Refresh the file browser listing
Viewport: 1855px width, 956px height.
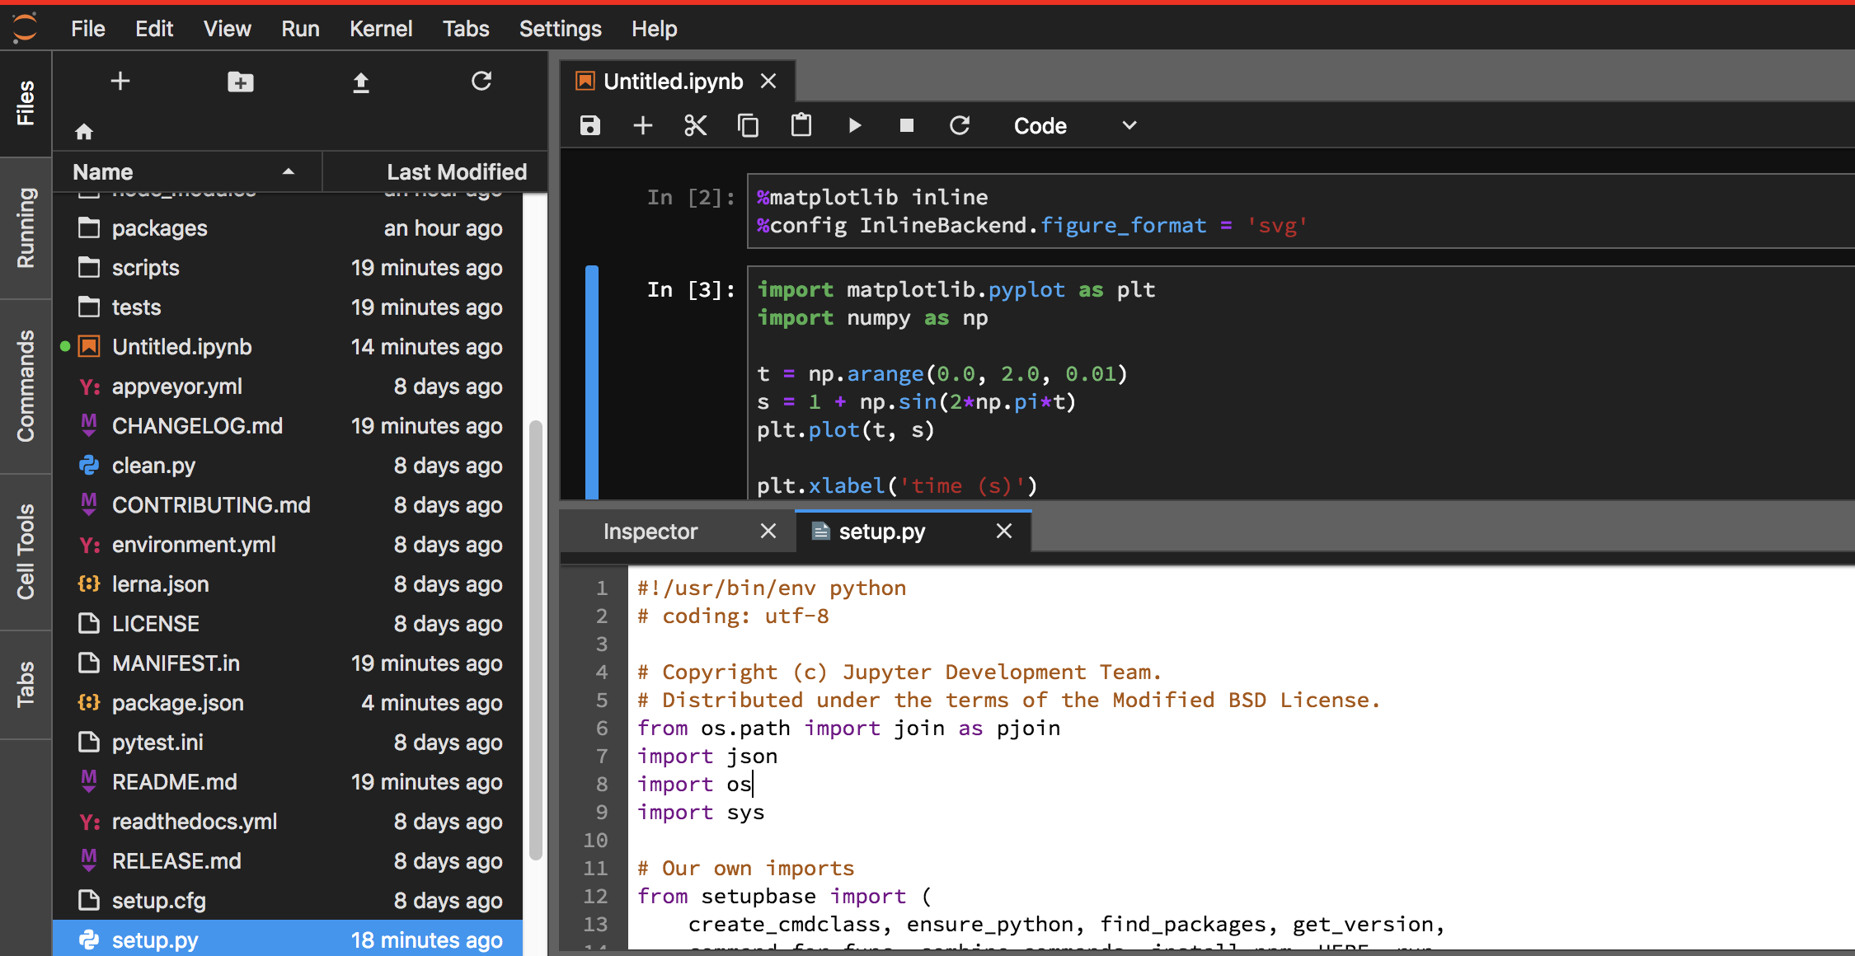click(x=481, y=82)
